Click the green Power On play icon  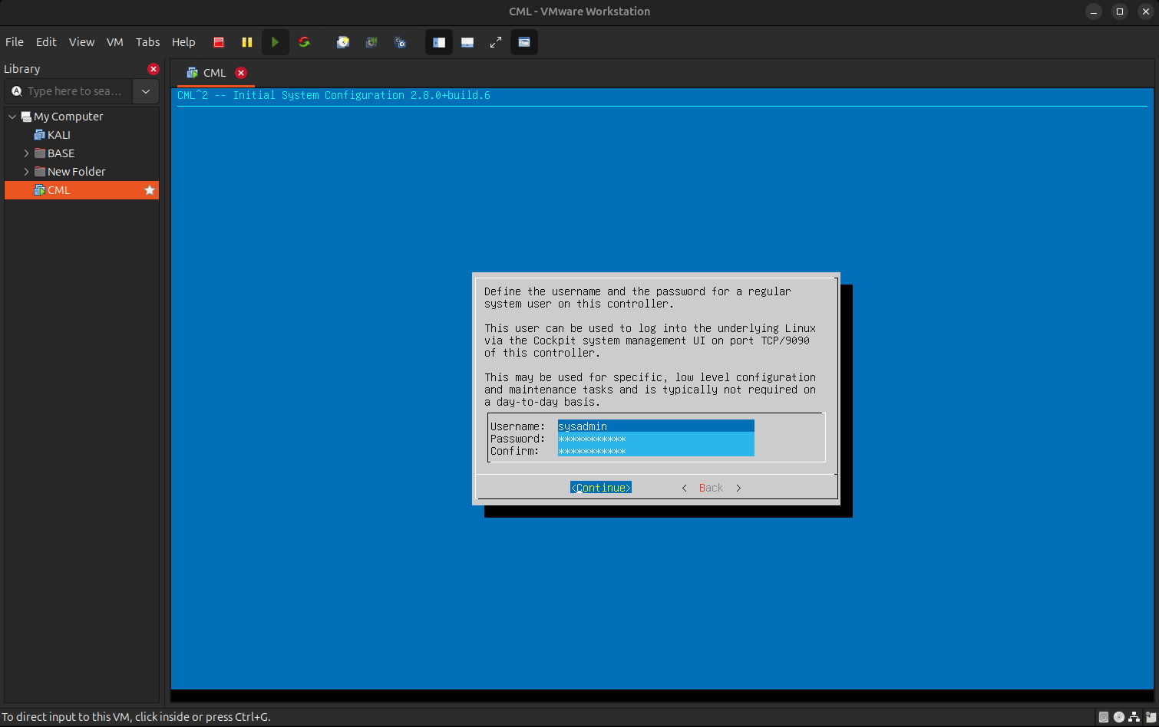point(275,42)
